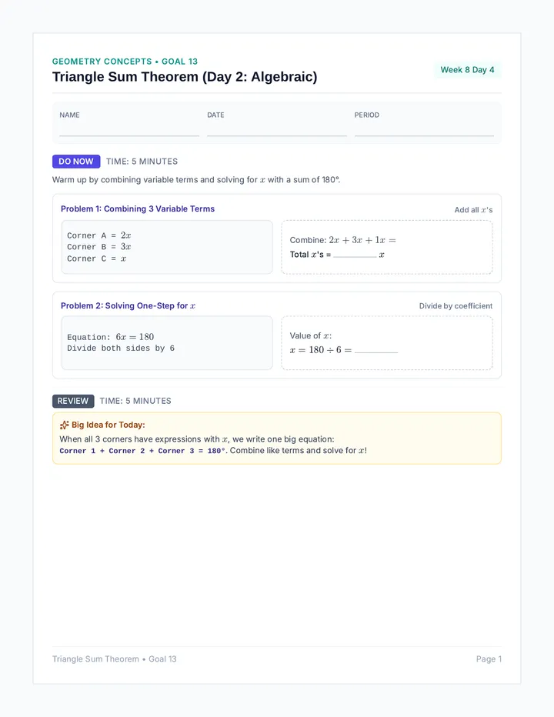Click the footer Triangle Sum Theorem text
The image size is (554, 717).
tap(115, 659)
